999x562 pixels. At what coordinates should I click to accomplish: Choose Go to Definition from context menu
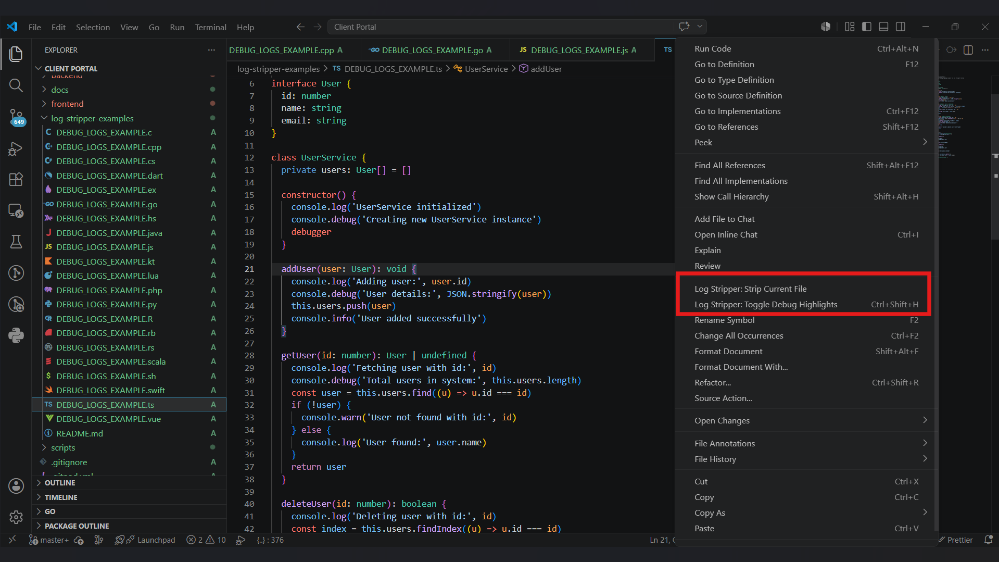coord(806,65)
